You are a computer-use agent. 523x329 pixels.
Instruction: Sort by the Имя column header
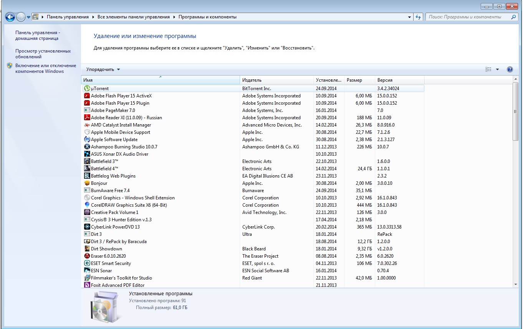(161, 80)
